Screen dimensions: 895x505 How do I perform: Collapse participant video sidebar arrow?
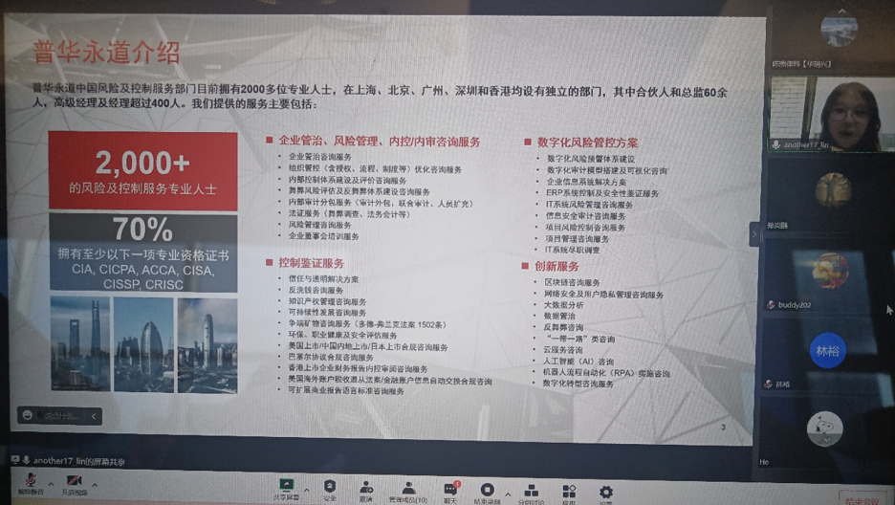[754, 234]
